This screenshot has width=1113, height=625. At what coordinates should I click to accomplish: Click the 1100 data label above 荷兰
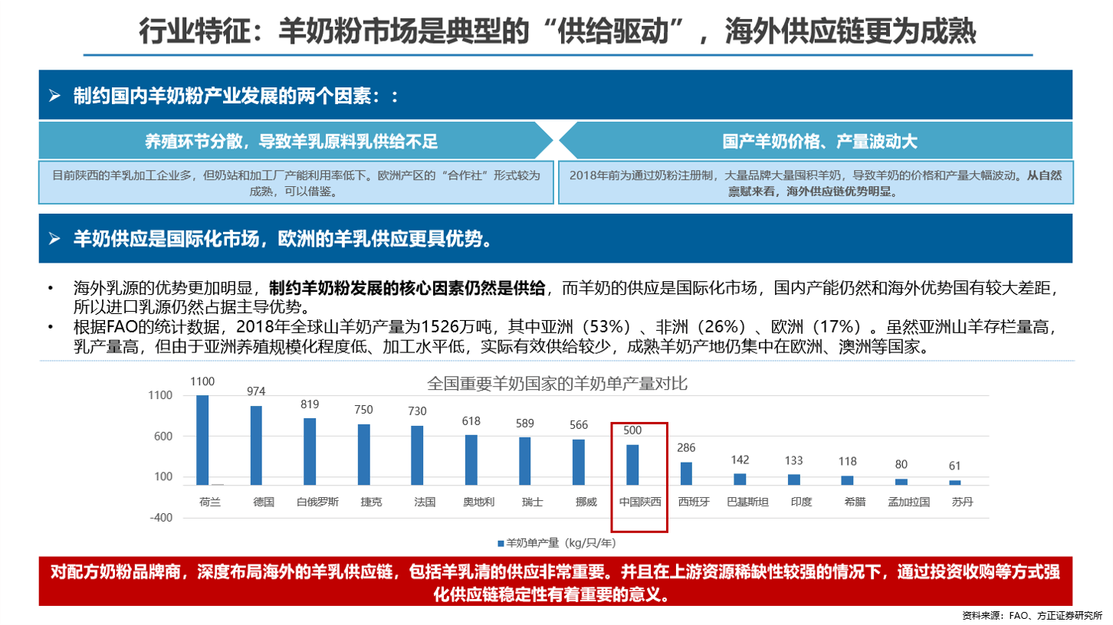(202, 381)
